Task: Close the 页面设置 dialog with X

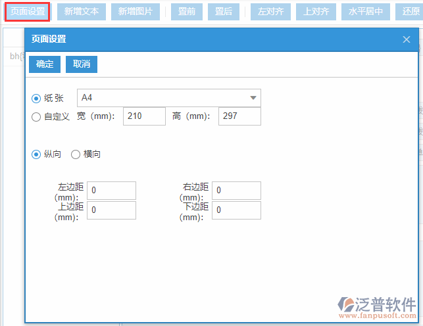Action: 407,39
